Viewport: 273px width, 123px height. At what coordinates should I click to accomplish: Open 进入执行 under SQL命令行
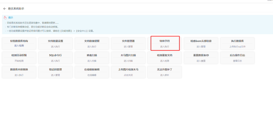[x=55, y=61]
